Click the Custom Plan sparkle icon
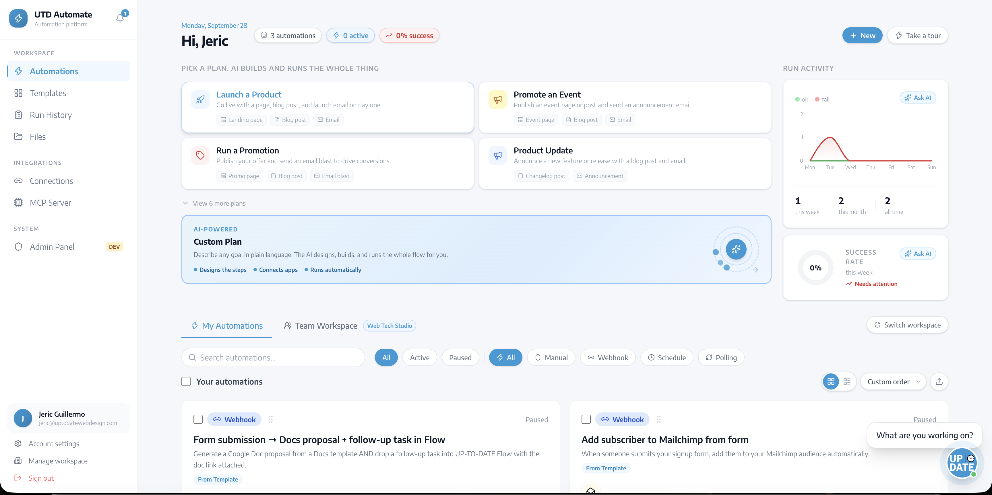 736,249
